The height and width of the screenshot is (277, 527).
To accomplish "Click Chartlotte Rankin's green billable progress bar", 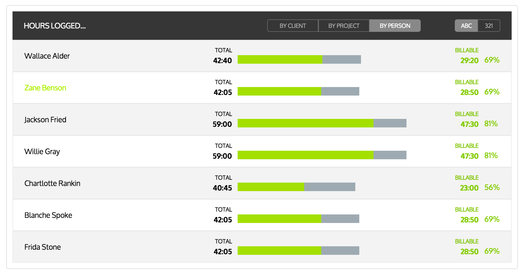I will [x=271, y=187].
